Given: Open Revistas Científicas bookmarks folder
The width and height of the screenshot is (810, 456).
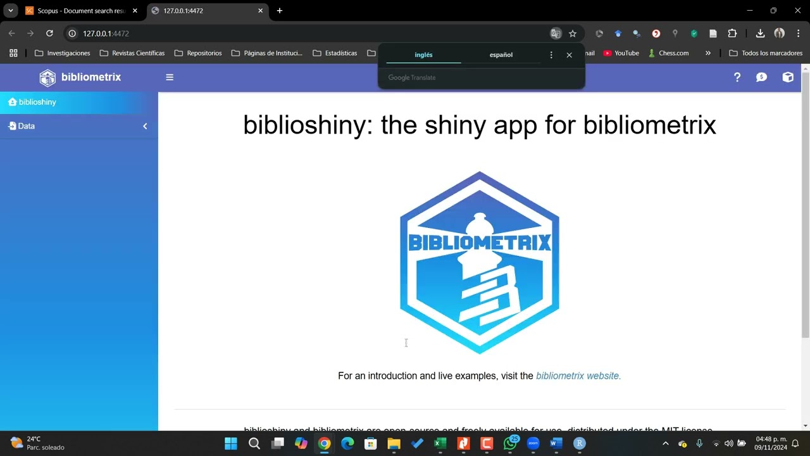Looking at the screenshot, I should [x=132, y=53].
